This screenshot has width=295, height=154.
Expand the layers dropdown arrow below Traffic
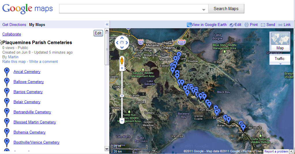coord(280,64)
